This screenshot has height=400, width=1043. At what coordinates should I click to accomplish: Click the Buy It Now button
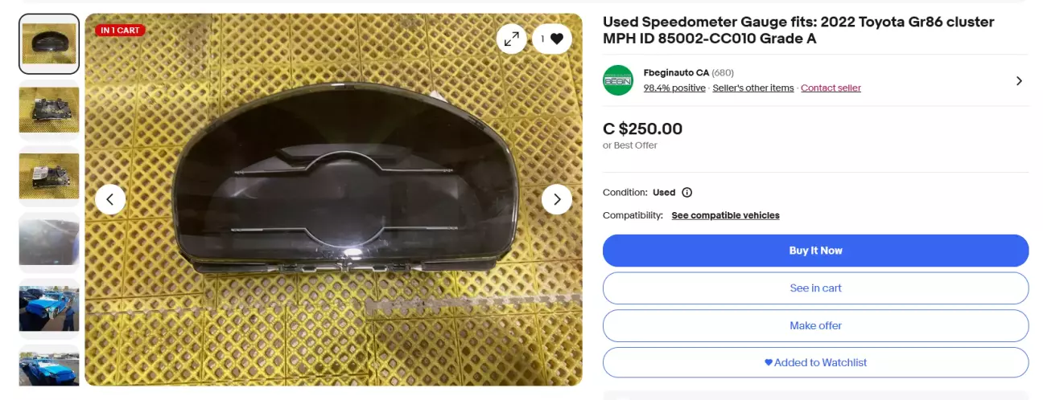[815, 251]
